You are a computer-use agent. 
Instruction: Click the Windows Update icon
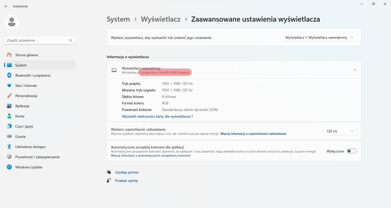(9, 167)
